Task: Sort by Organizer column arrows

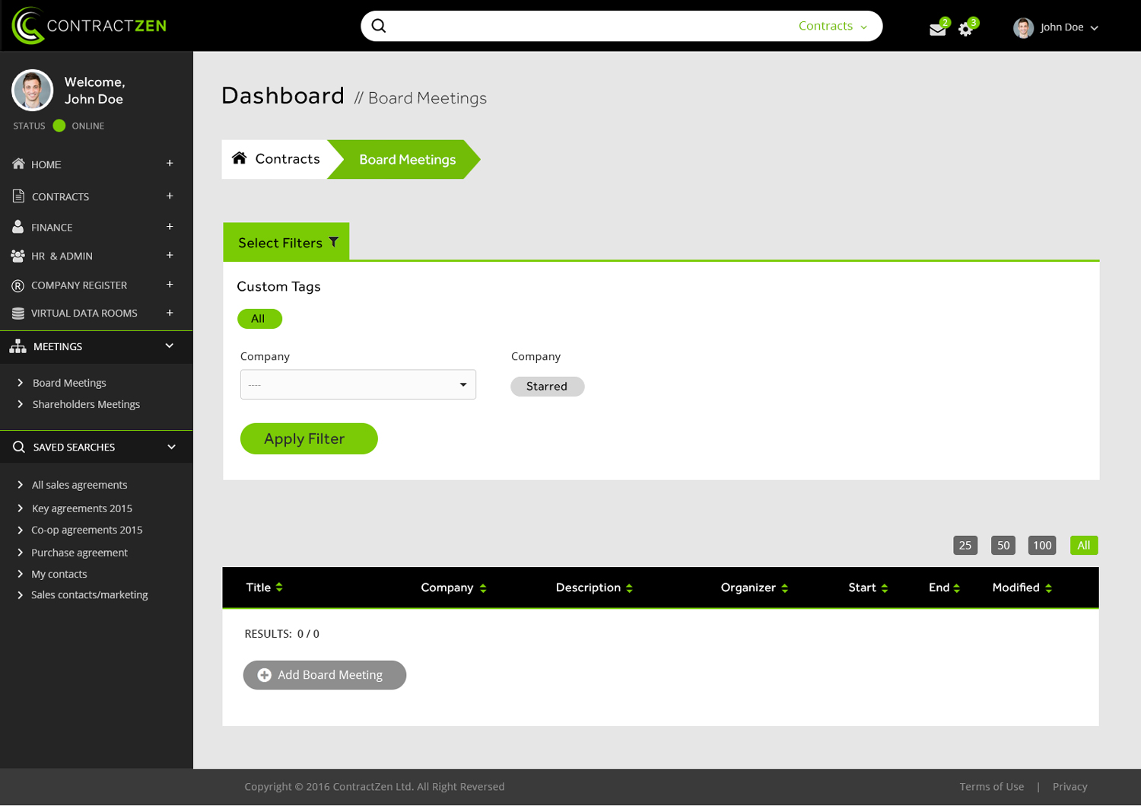Action: pos(784,588)
